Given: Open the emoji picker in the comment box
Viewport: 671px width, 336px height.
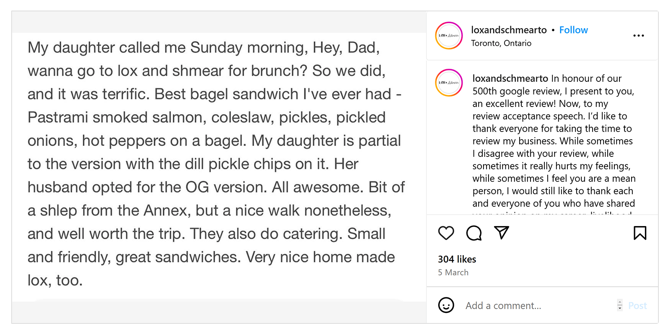Looking at the screenshot, I should [446, 305].
